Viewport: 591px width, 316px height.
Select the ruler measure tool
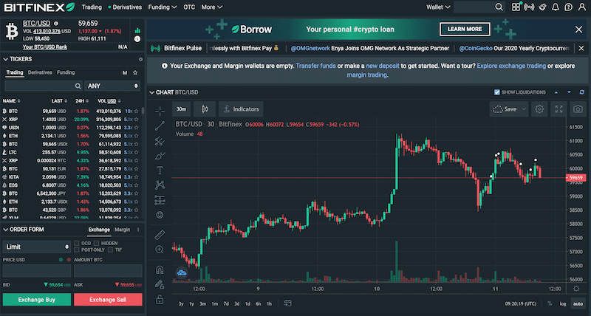pos(160,235)
